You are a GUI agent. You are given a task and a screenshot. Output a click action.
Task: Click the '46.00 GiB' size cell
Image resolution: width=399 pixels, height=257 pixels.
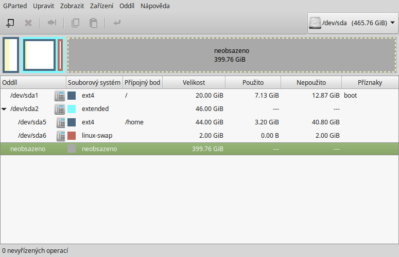coord(209,109)
